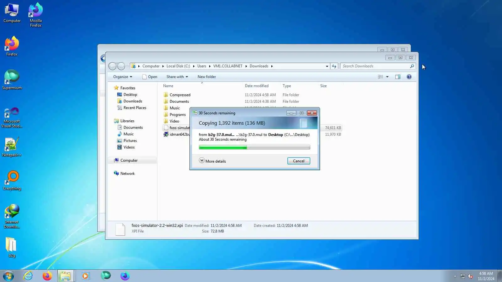
Task: Open Explorer help
Action: point(409,77)
